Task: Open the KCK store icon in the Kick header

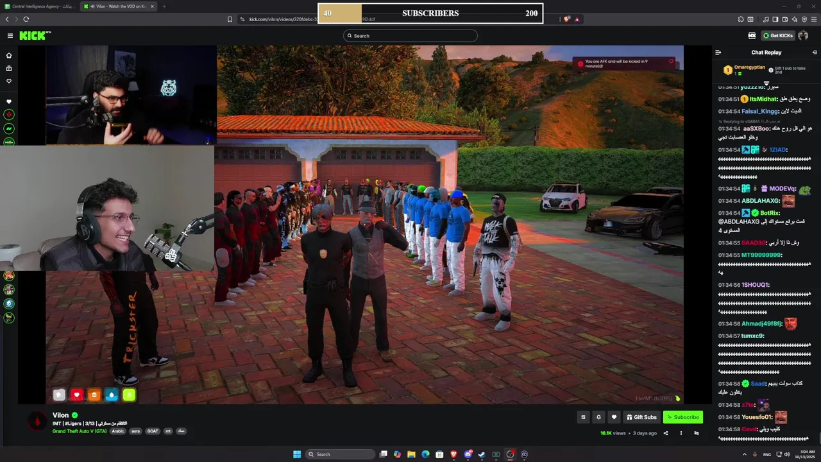Action: (752, 36)
